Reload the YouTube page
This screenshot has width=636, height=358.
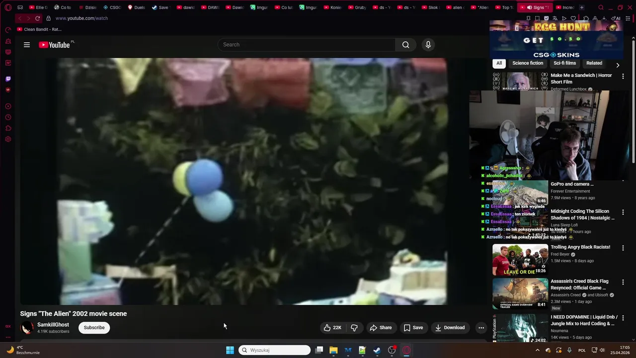point(37,18)
